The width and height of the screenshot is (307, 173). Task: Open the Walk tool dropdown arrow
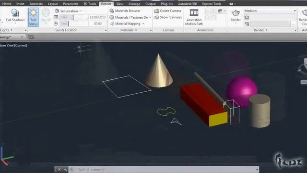(x=224, y=11)
